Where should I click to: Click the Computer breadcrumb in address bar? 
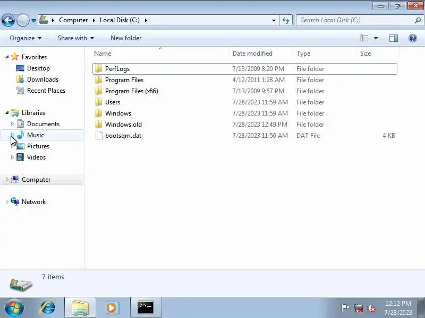coord(73,20)
